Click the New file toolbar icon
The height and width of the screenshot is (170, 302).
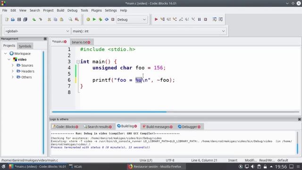[7, 19]
